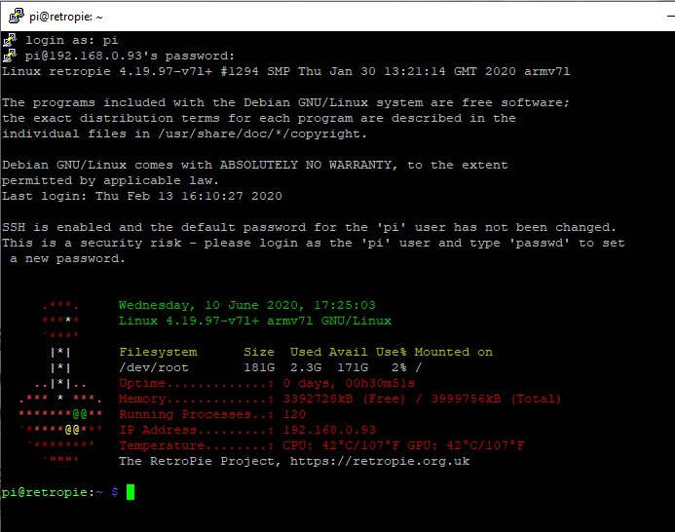The width and height of the screenshot is (675, 532).
Task: Click the green terminal cursor block
Action: 131,492
